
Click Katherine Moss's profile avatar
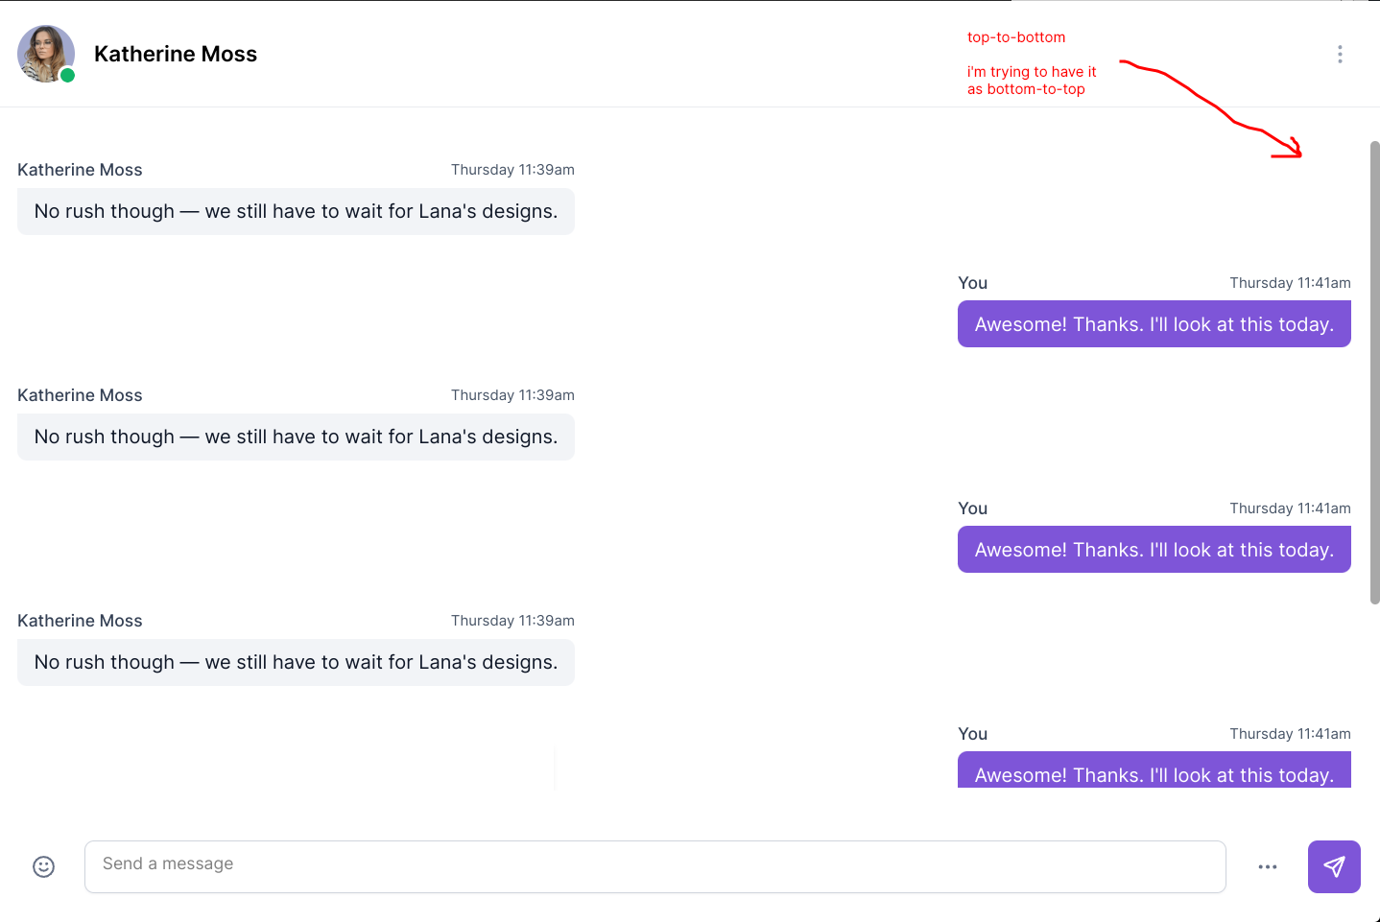(x=45, y=53)
